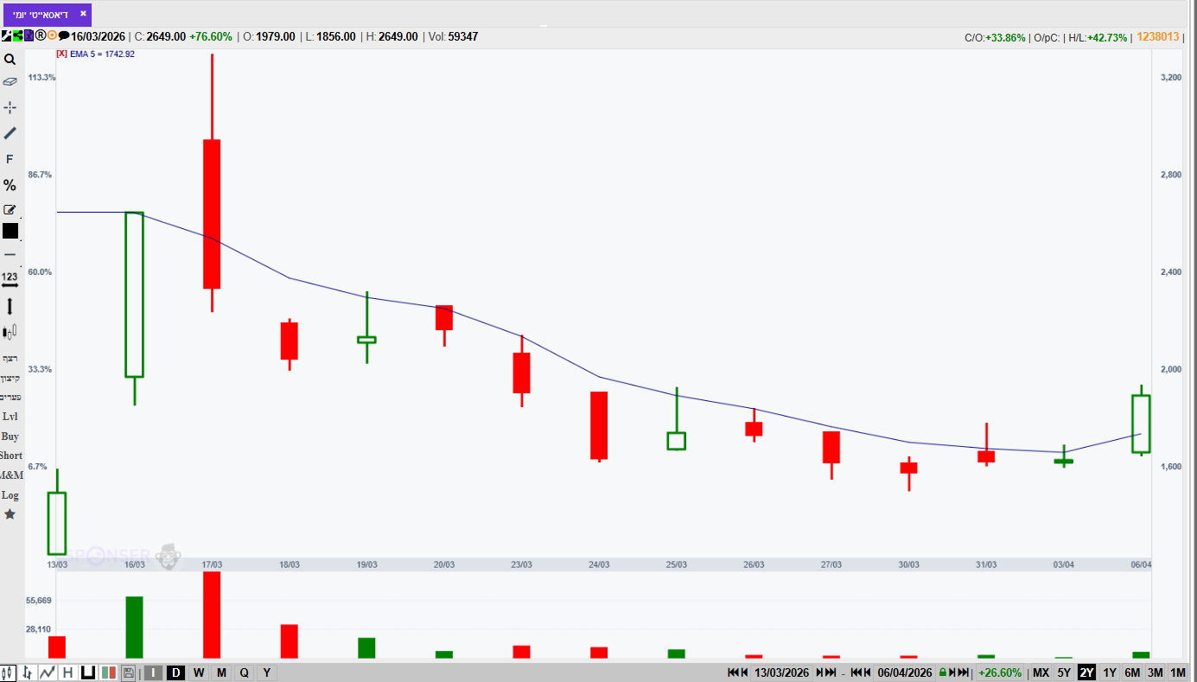
Task: Click the green-red color scheme icon
Action: pyautogui.click(x=109, y=672)
